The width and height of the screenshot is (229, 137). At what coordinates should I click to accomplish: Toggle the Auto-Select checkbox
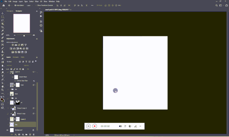pyautogui.click(x=15, y=5)
